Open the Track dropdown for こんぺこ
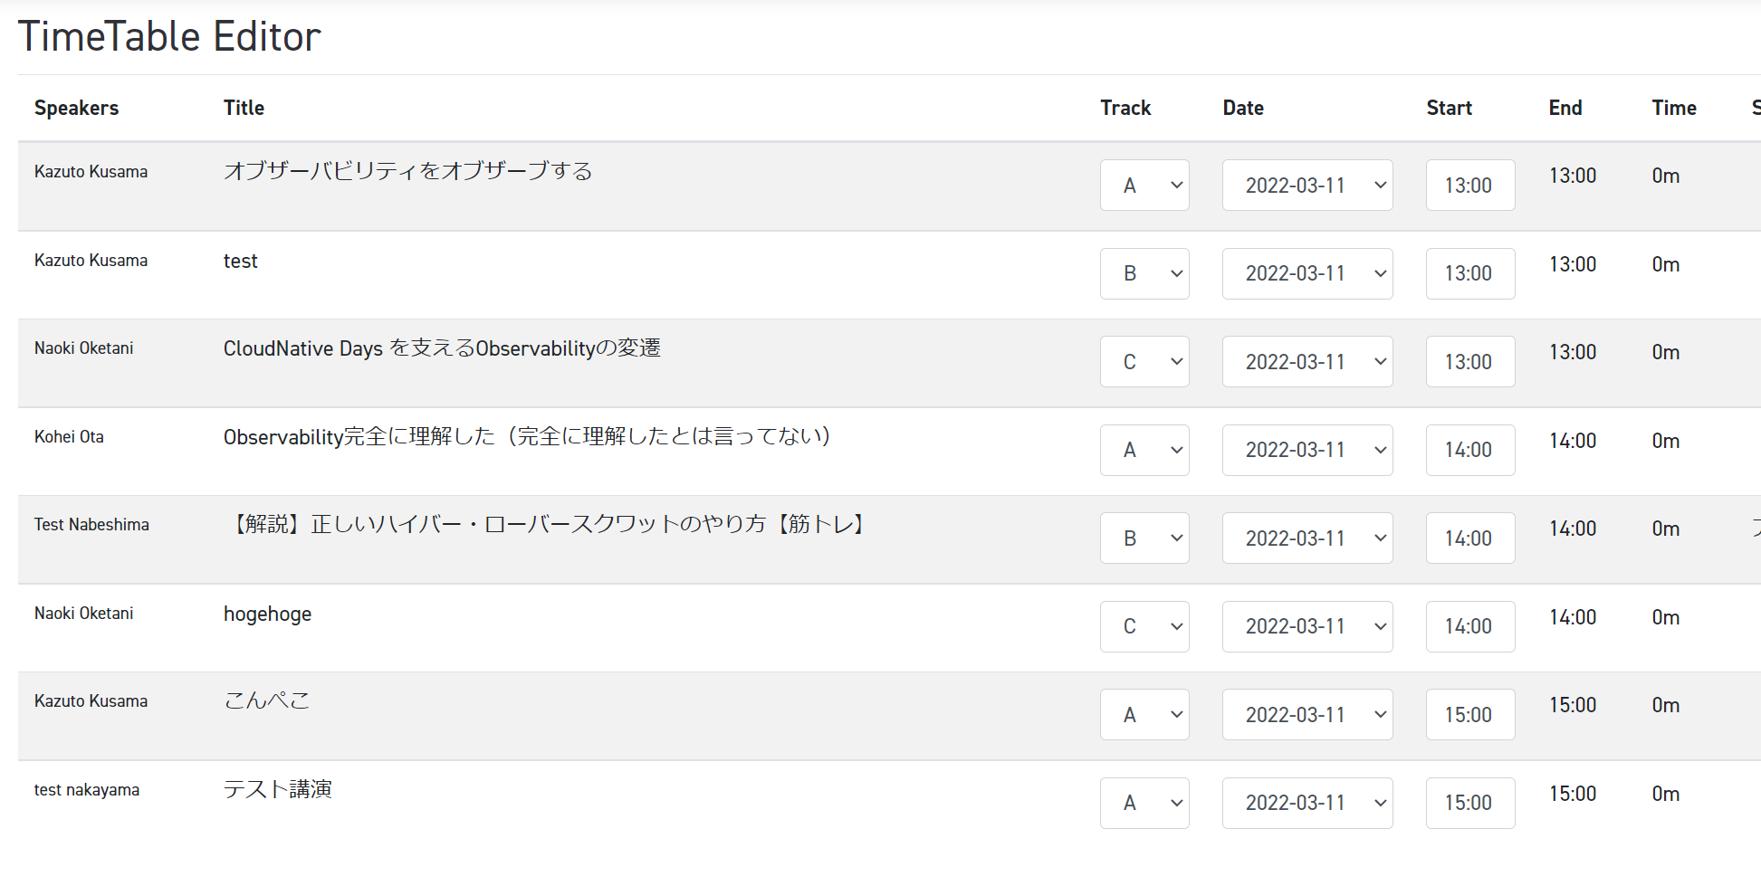The image size is (1761, 886). (x=1144, y=714)
